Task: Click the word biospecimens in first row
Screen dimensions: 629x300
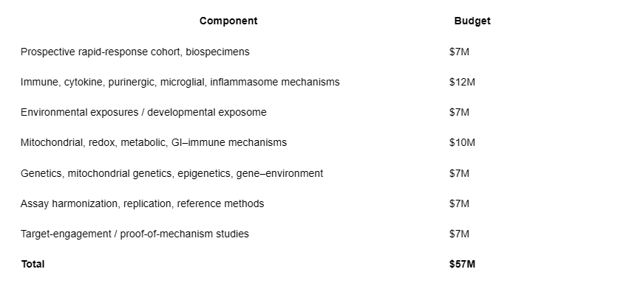Action: 217,52
